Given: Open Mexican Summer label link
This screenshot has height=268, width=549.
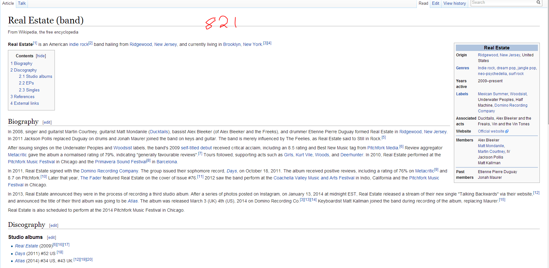Looking at the screenshot, I should [493, 94].
